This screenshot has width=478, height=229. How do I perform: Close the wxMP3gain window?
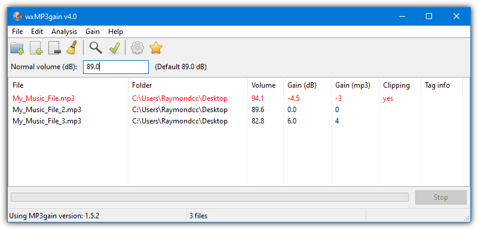tap(456, 16)
